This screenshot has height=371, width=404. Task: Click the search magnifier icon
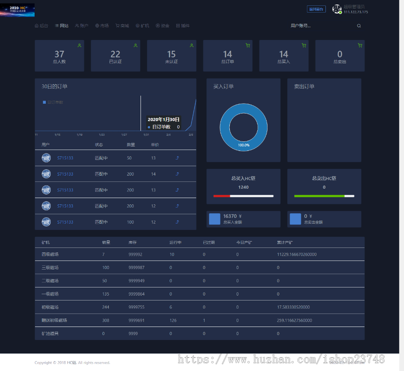pyautogui.click(x=359, y=26)
